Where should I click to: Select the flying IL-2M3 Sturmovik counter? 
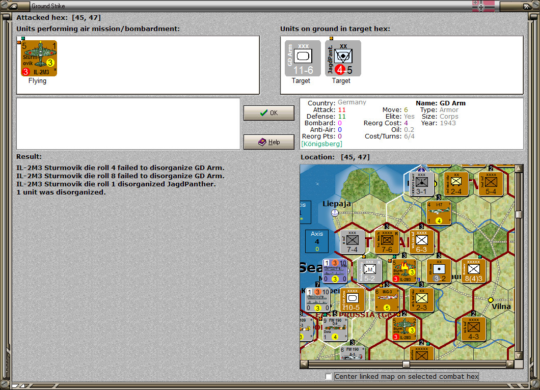tap(39, 57)
